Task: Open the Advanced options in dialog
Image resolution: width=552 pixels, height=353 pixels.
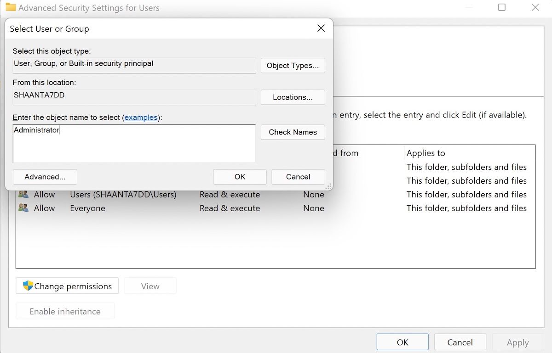Action: tap(45, 177)
